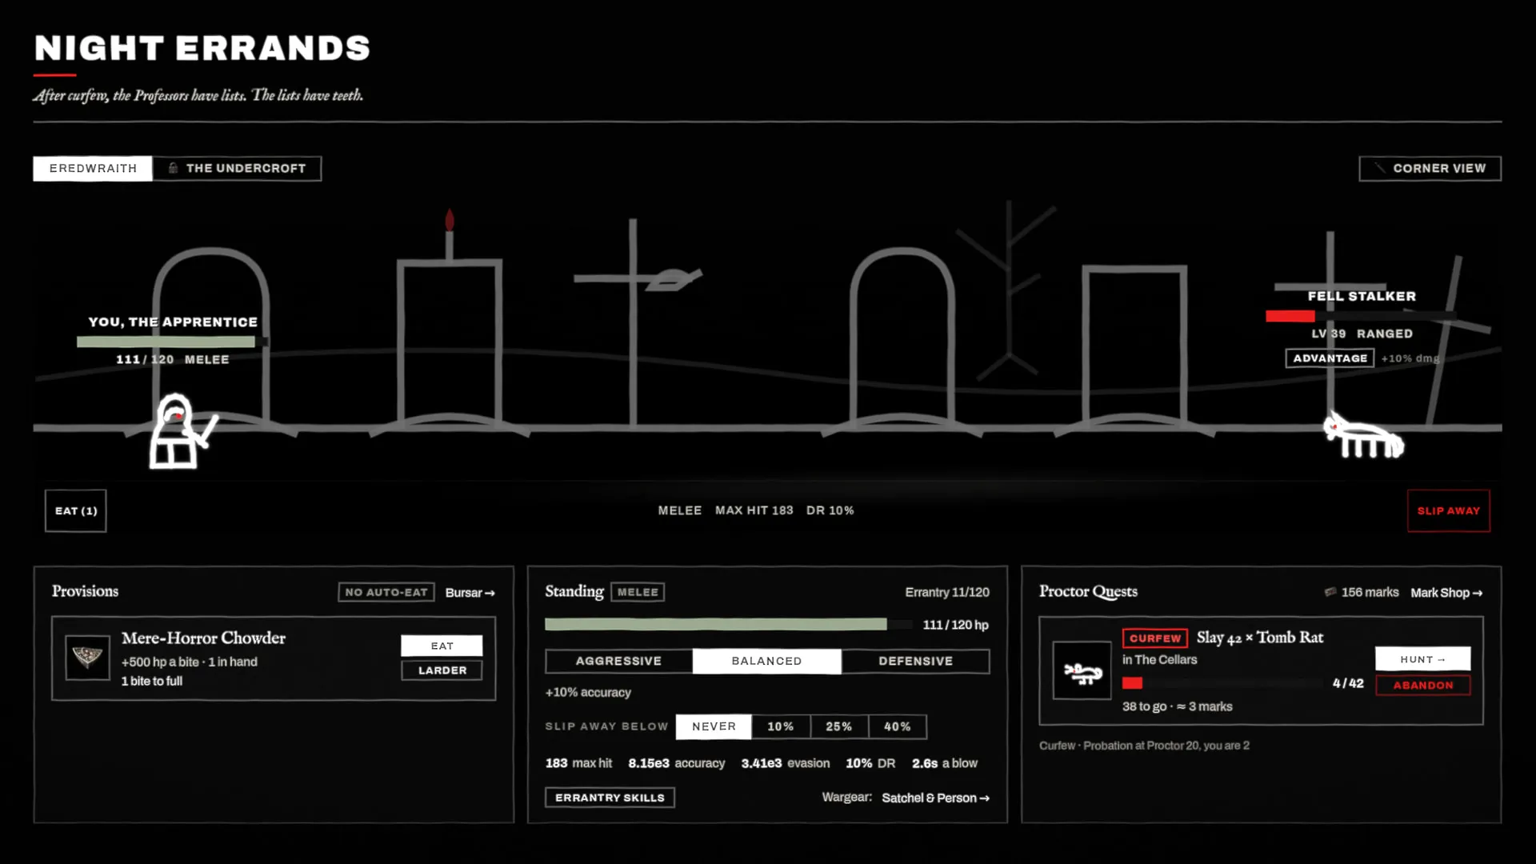Select Defensive stance

[x=915, y=661]
